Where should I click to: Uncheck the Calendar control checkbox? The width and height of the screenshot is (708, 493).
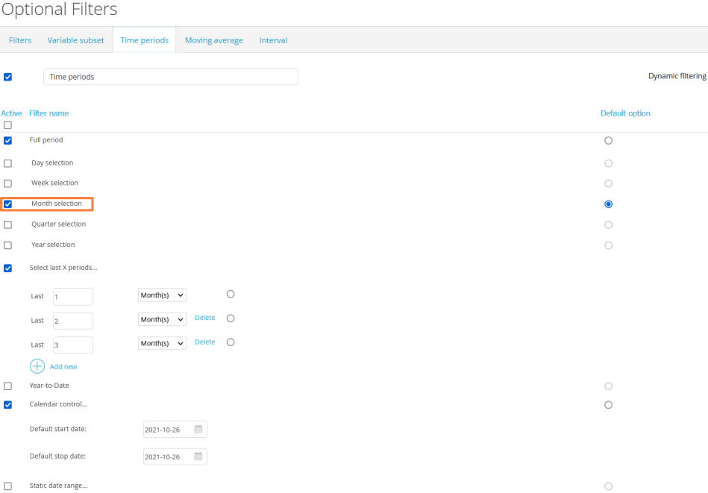pyautogui.click(x=7, y=404)
